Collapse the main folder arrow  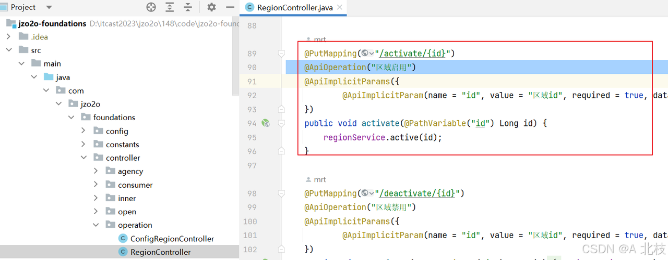coord(21,63)
